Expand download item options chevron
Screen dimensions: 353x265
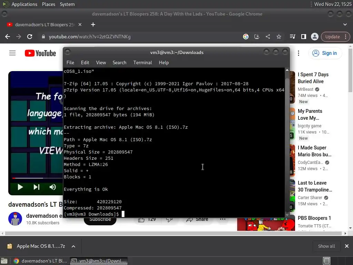73,246
